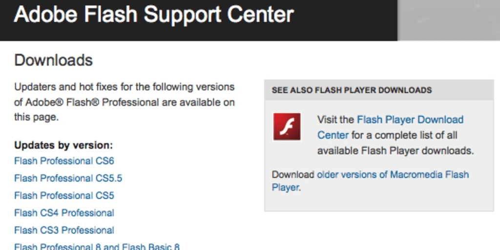
Task: Click the 'Updaters and hot fixes' intro line
Action: click(x=125, y=87)
